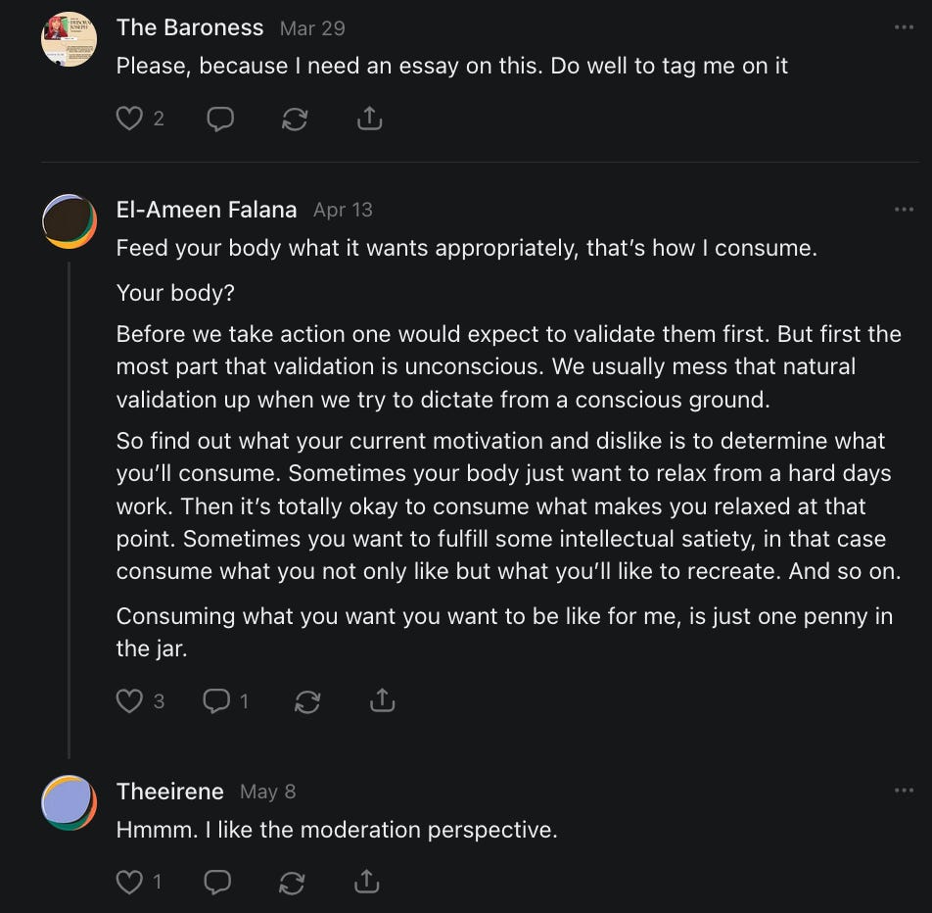Reply to The Baroness's comment

(220, 119)
